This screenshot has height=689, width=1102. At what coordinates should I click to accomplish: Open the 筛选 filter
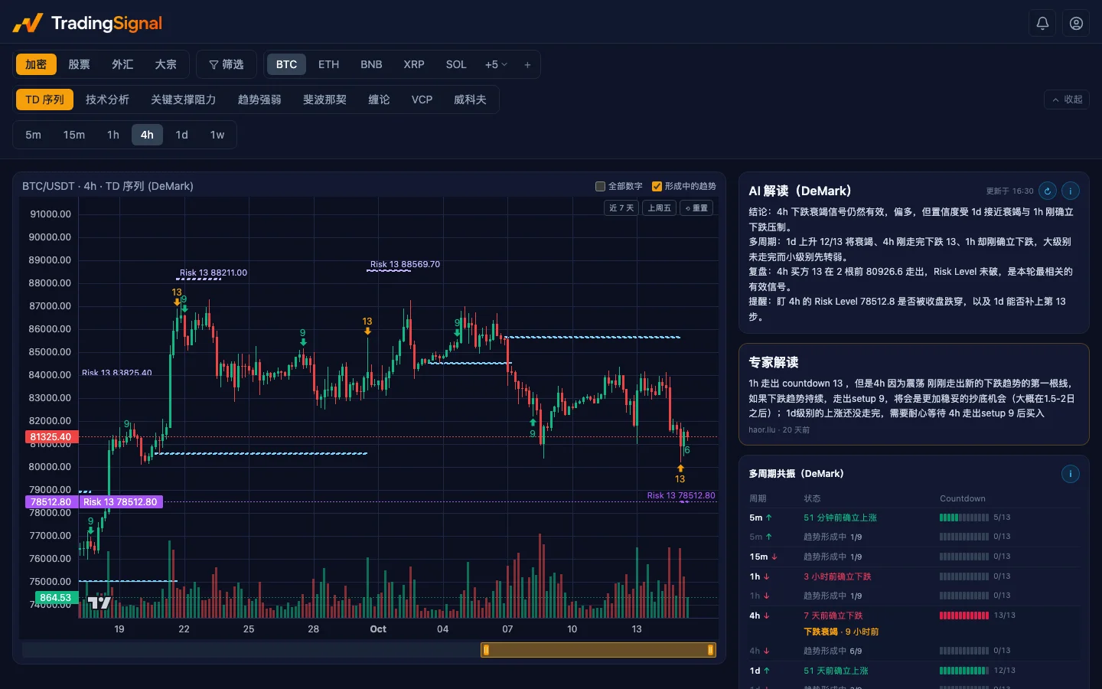[x=227, y=64]
